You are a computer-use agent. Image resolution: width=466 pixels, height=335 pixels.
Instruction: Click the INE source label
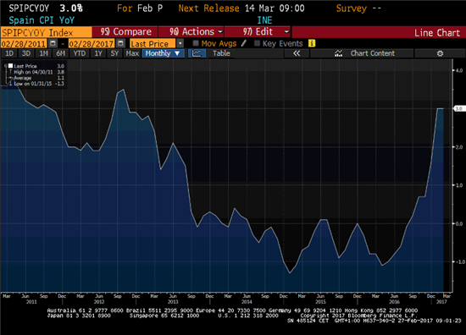tap(264, 20)
